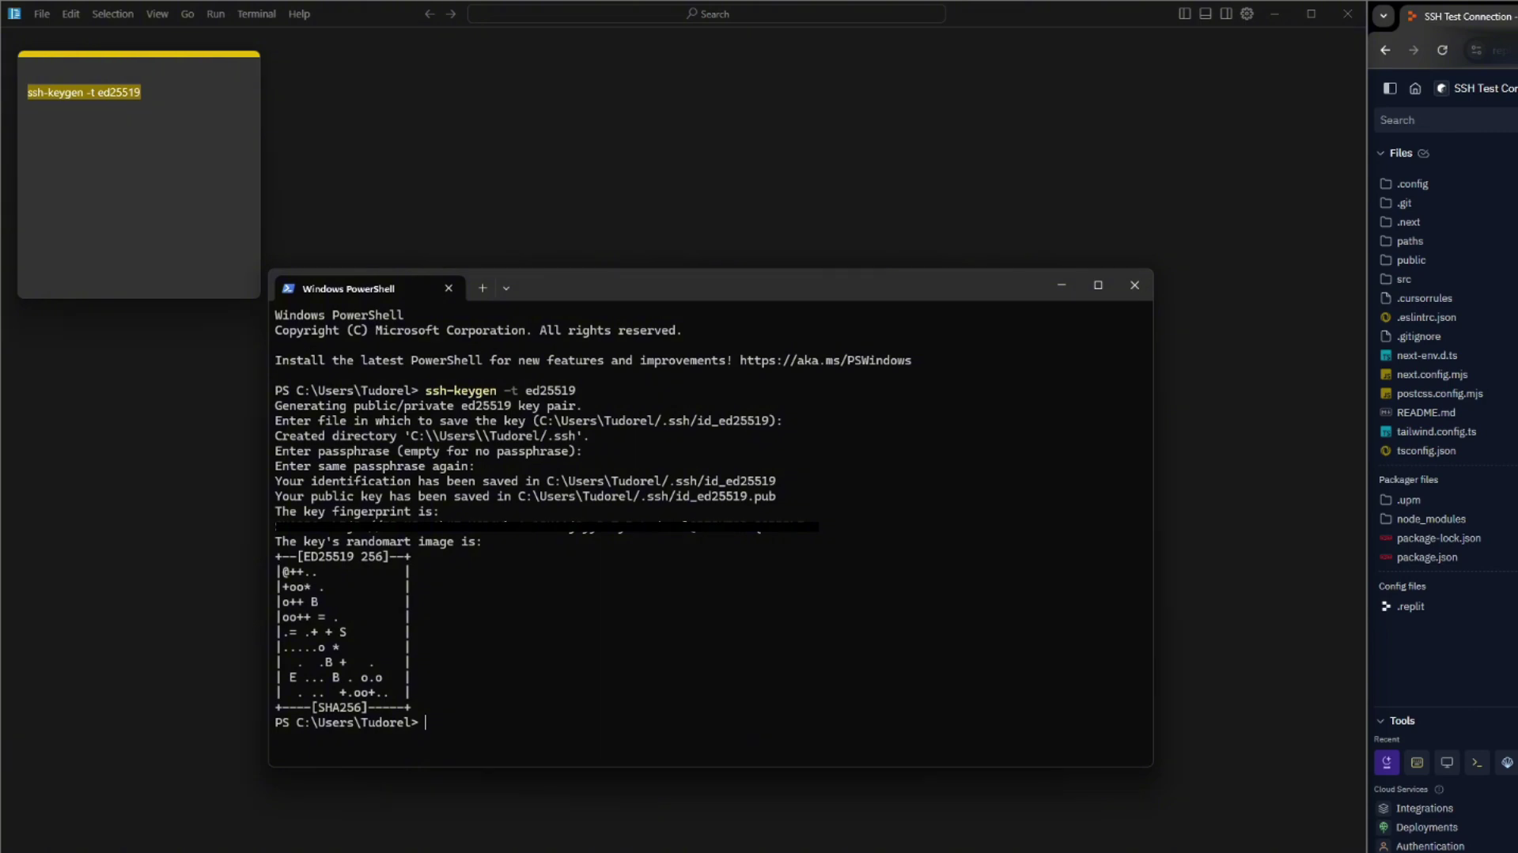This screenshot has width=1518, height=853.
Task: Open the Selection menu
Action: [112, 13]
